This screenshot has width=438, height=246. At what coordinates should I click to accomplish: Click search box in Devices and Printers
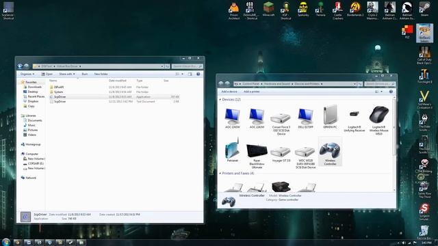[x=380, y=83]
